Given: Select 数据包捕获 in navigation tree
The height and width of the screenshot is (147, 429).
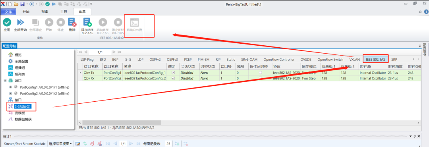Looking at the screenshot, I should (x=23, y=119).
